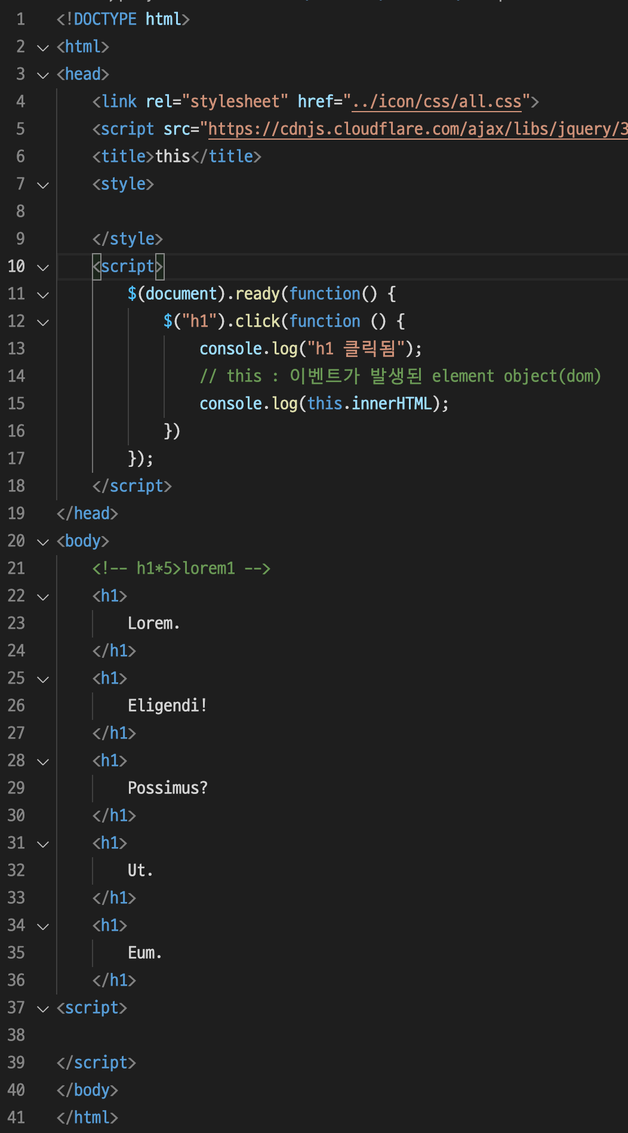This screenshot has width=628, height=1133.
Task: Fold the document ready function on line 11
Action: point(43,295)
